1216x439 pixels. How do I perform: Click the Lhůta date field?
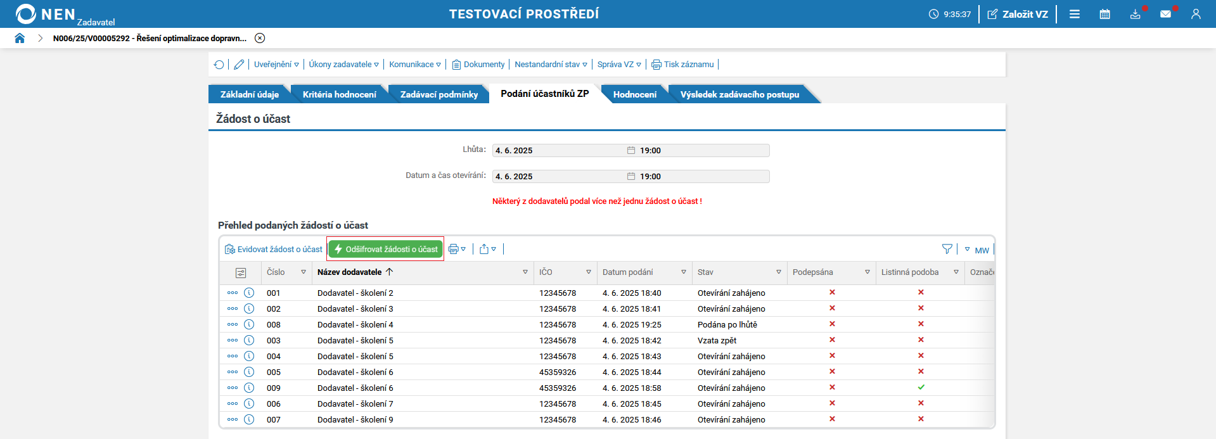[x=560, y=150]
